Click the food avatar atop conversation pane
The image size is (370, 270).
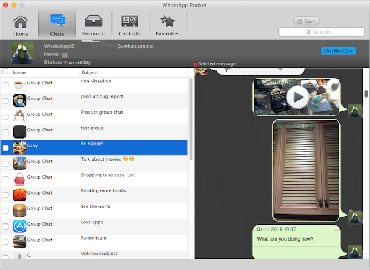(x=201, y=72)
